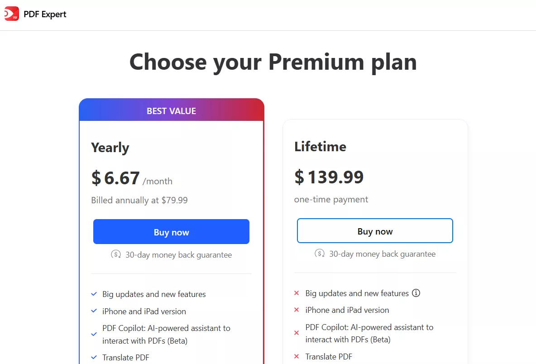Click the checkmark next to Translate PDF
This screenshot has height=364, width=536.
coord(94,357)
